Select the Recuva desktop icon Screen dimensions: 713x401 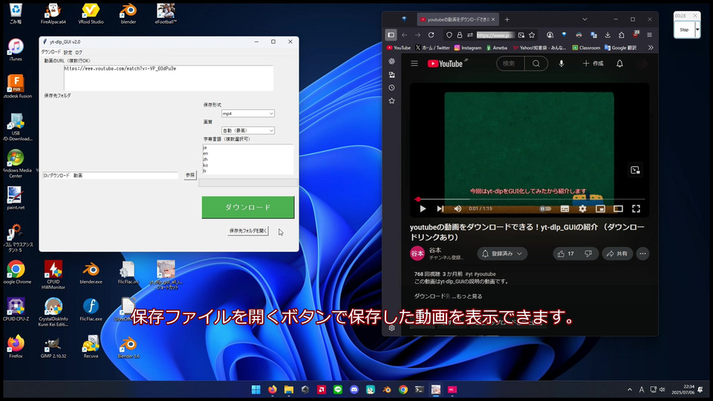click(x=91, y=347)
